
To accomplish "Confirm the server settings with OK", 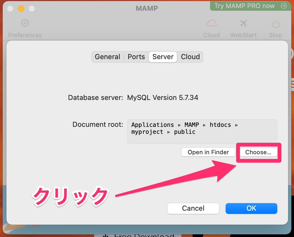I will (x=251, y=208).
